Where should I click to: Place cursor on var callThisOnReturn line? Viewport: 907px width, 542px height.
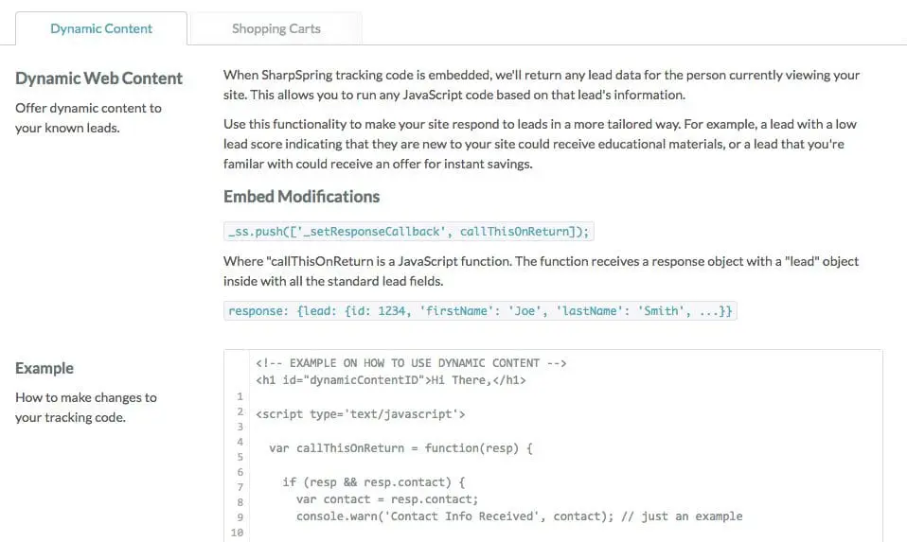coord(400,447)
